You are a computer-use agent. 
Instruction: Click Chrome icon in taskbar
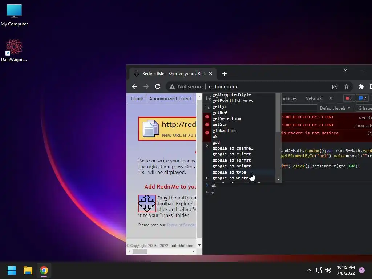44,270
